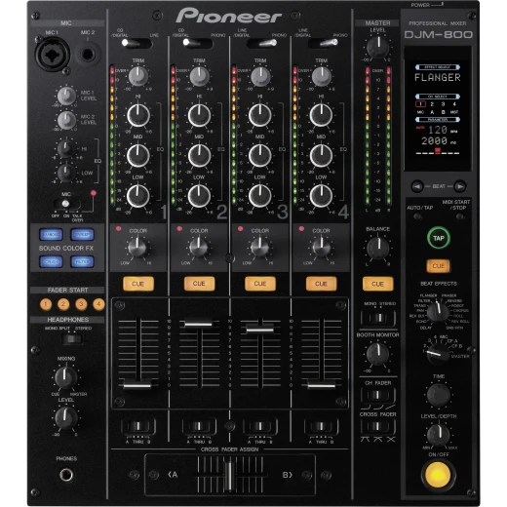Click the channel 2 MID EQ knob

point(199,156)
